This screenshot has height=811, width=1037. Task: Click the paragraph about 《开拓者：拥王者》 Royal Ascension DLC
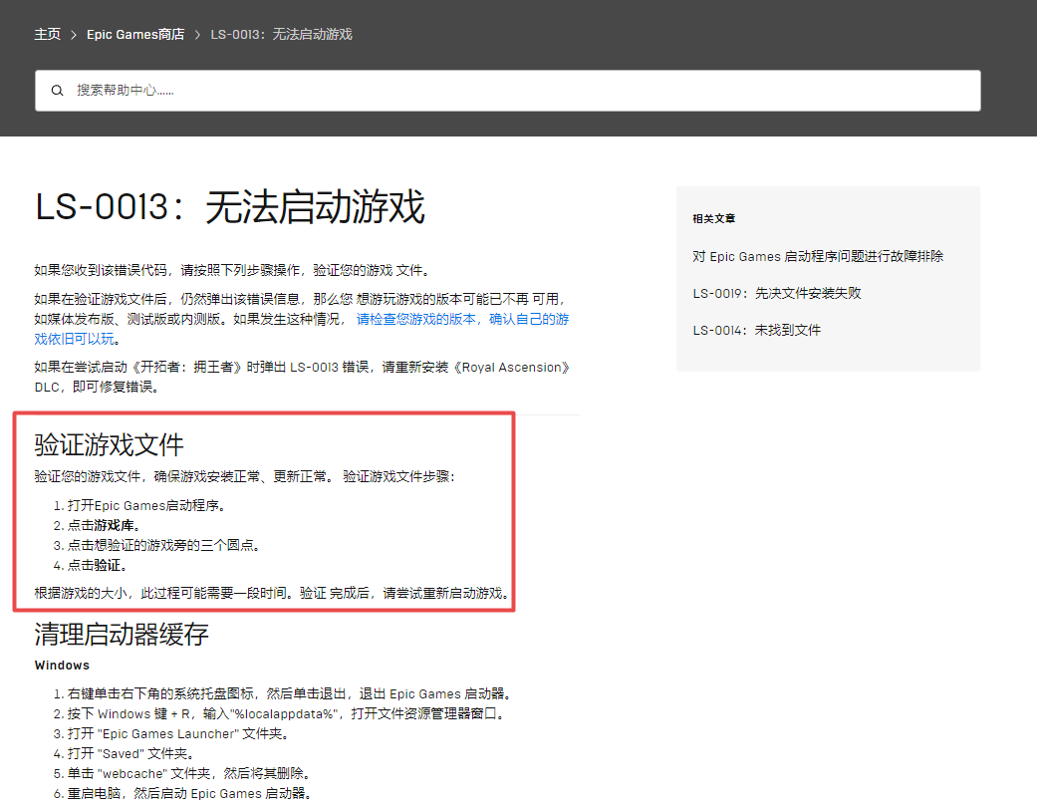302,377
